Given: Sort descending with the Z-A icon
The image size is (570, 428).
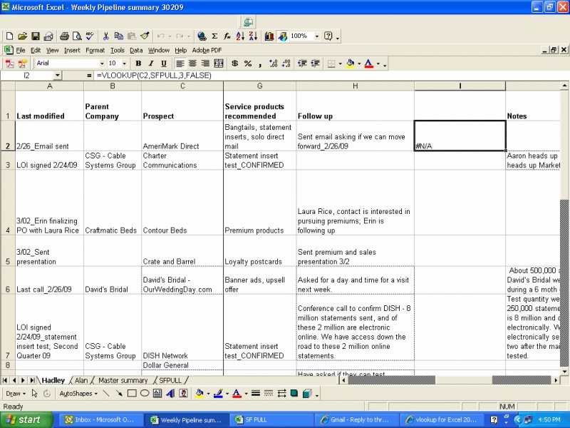Looking at the screenshot, I should tap(253, 36).
